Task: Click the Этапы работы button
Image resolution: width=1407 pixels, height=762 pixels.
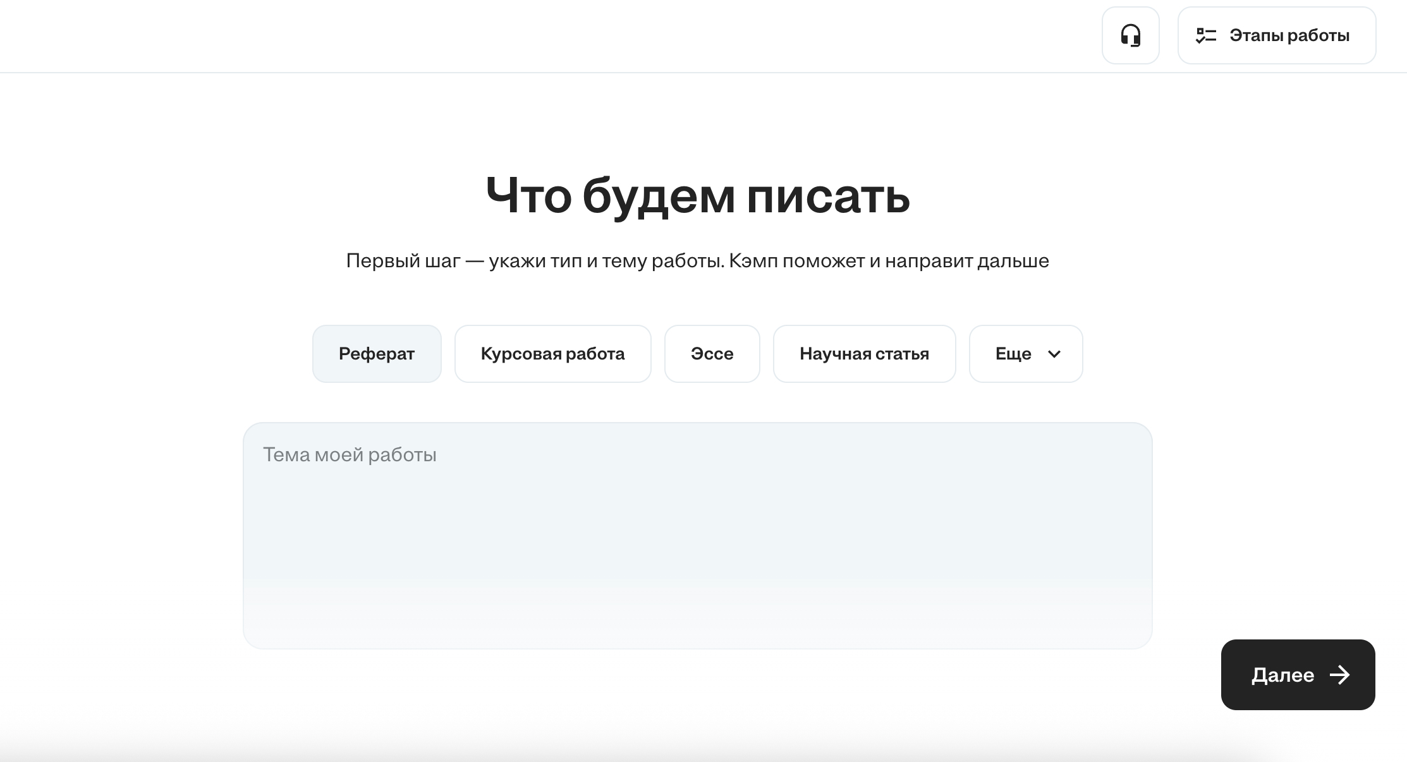Action: click(x=1276, y=35)
